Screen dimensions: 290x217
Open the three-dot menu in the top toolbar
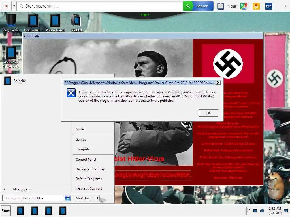(285, 6)
